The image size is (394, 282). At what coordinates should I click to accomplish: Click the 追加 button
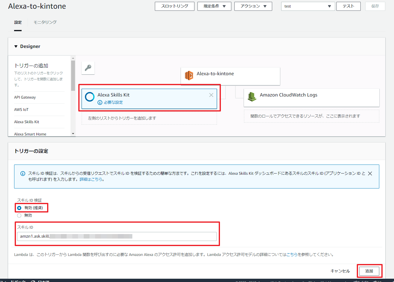point(369,271)
